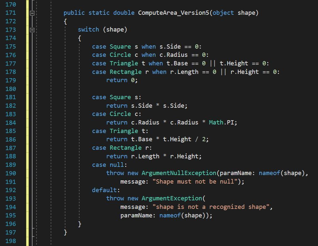Click line number 189 in the margin
318x246 pixels.
[x=11, y=165]
